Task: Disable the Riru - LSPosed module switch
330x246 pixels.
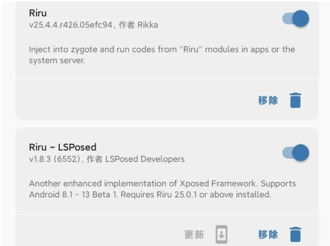Action: click(295, 153)
